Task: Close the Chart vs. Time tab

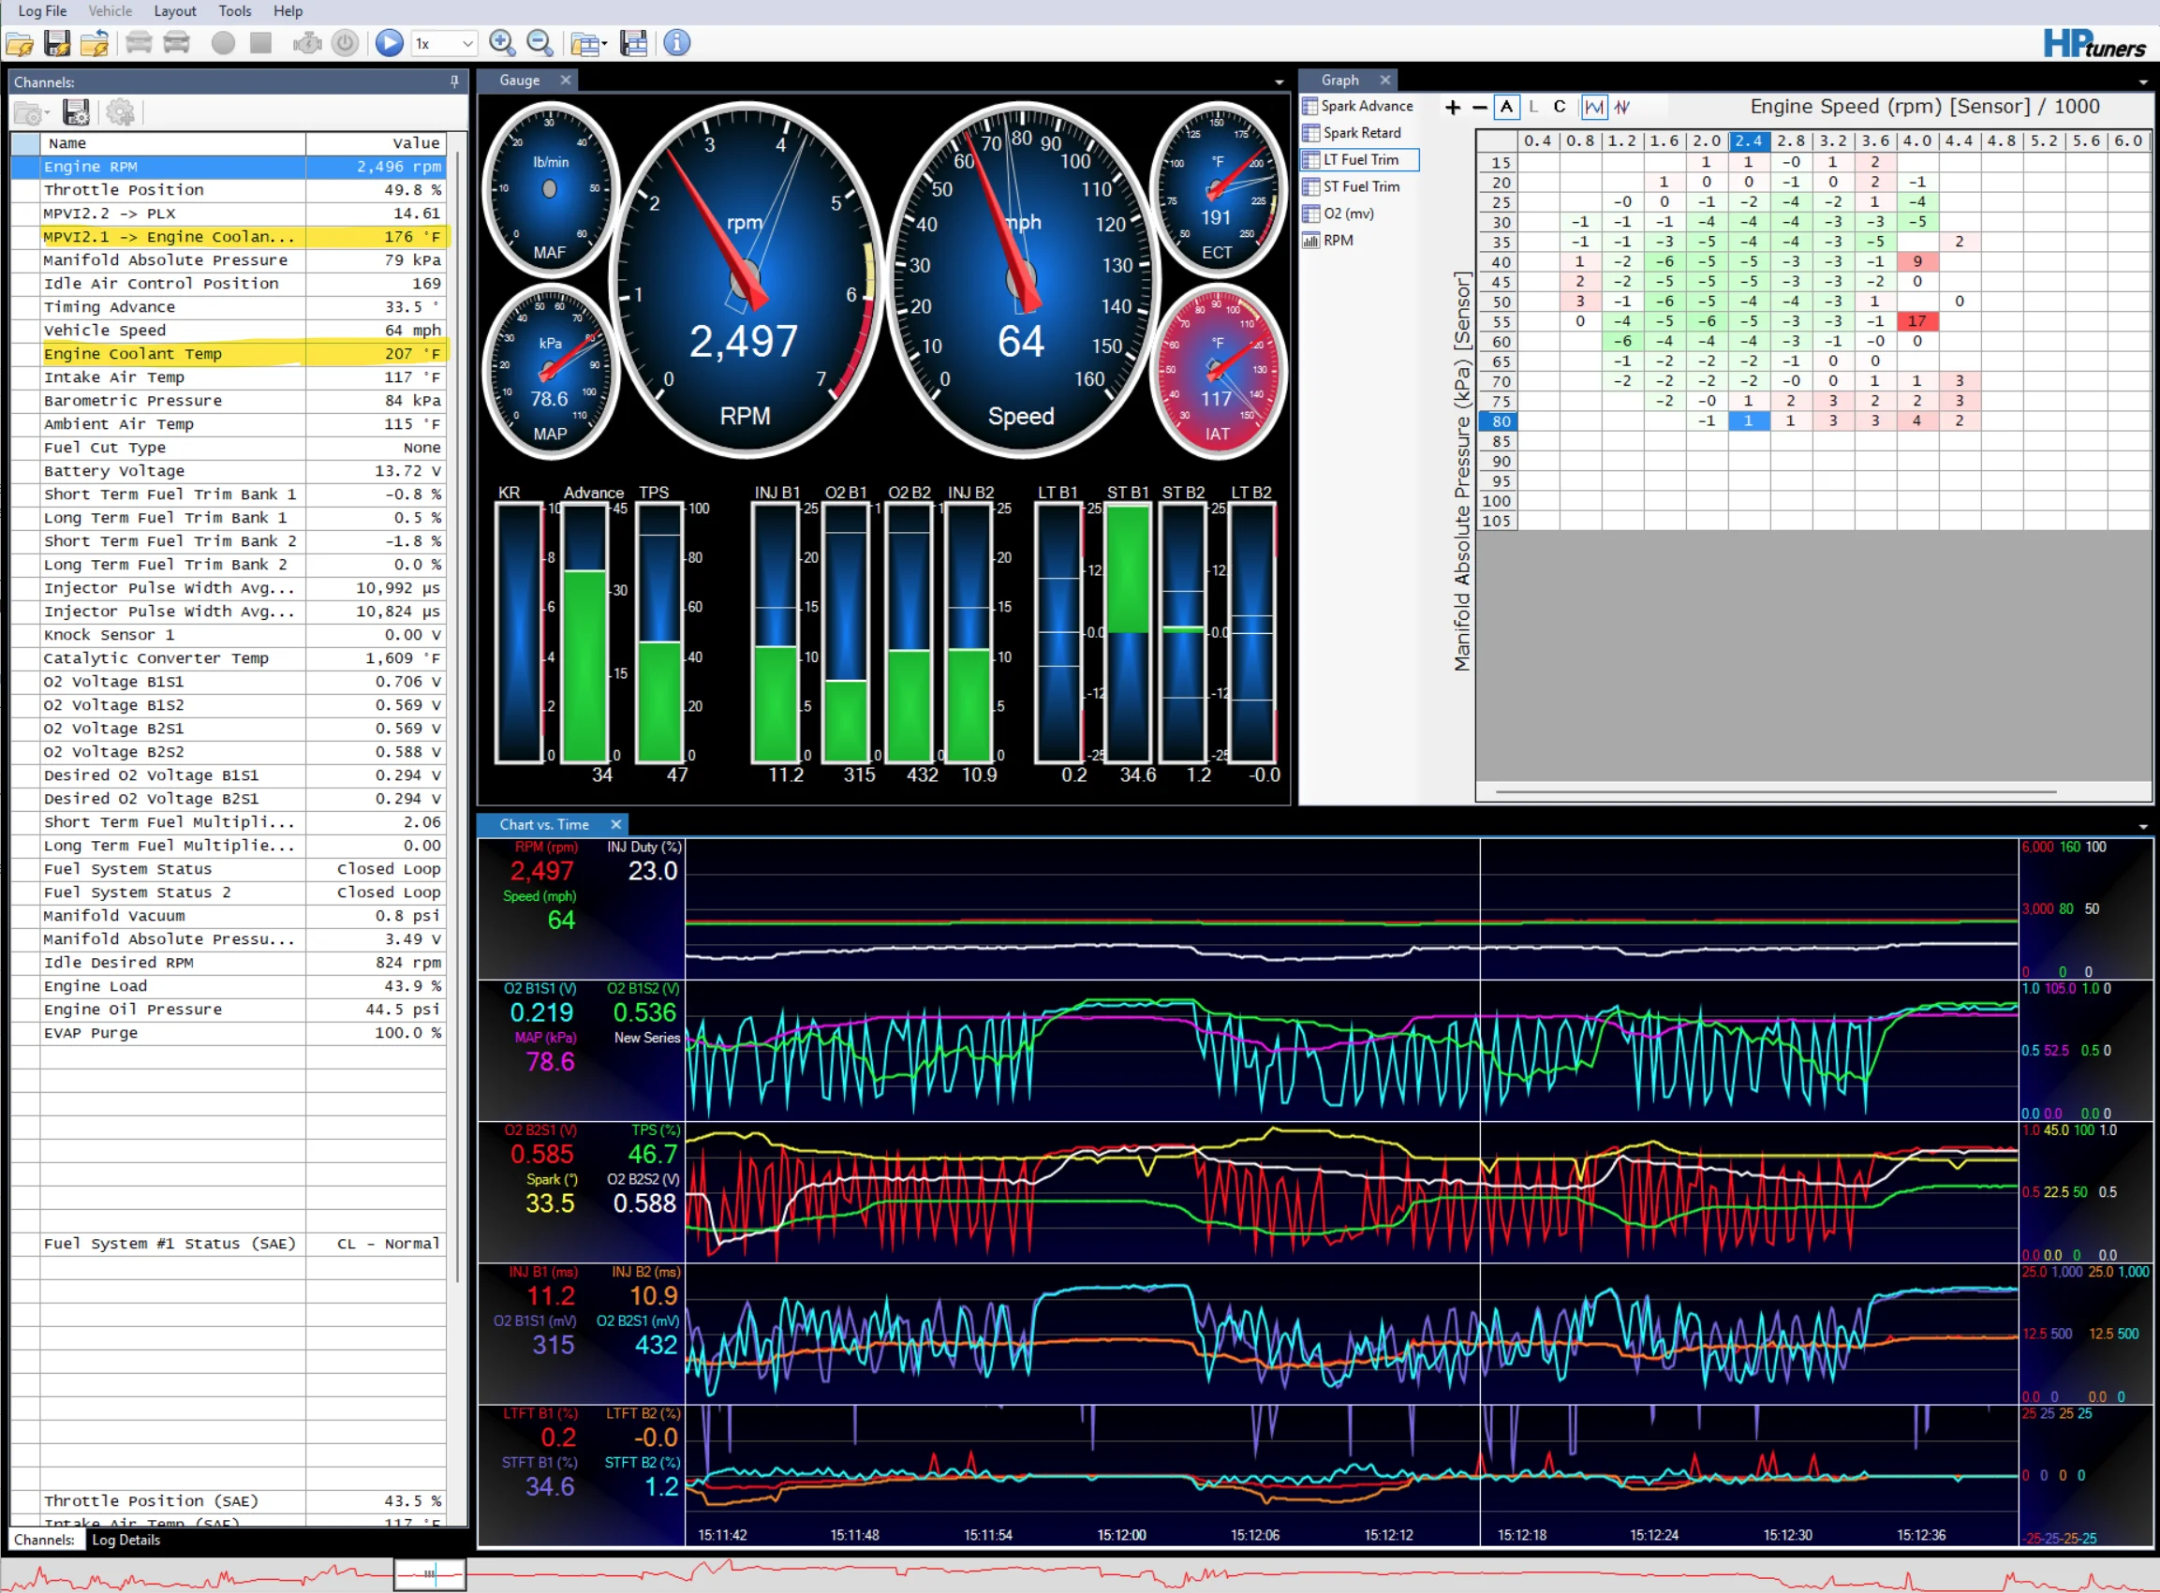Action: pos(616,824)
